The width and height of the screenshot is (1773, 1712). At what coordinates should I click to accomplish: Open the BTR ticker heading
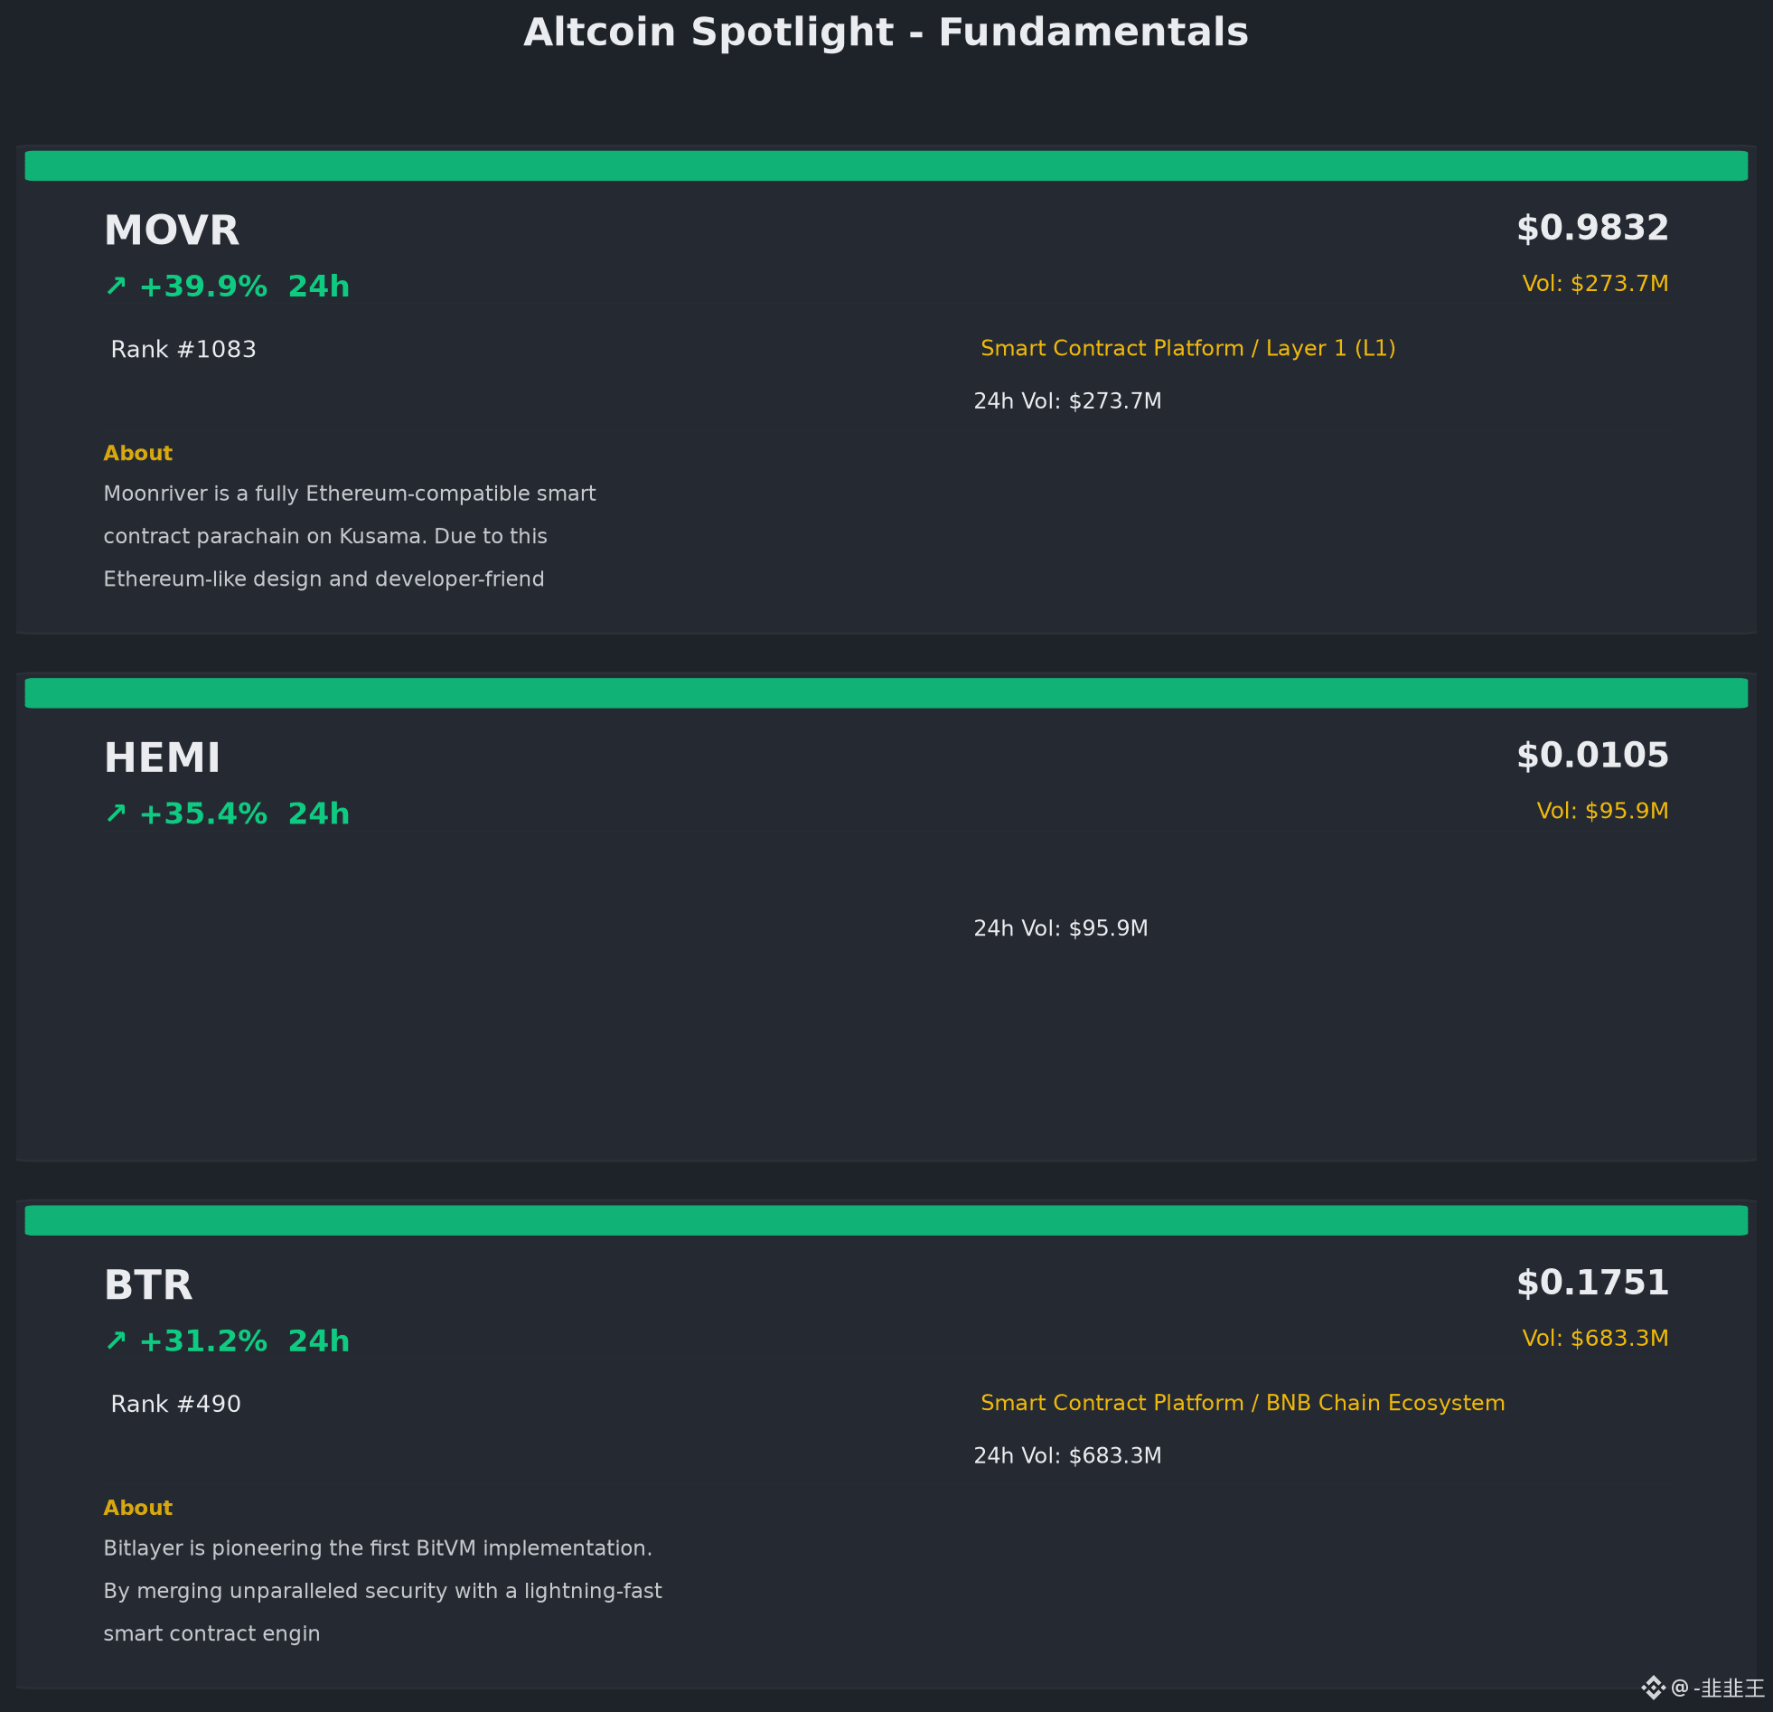[x=148, y=1286]
